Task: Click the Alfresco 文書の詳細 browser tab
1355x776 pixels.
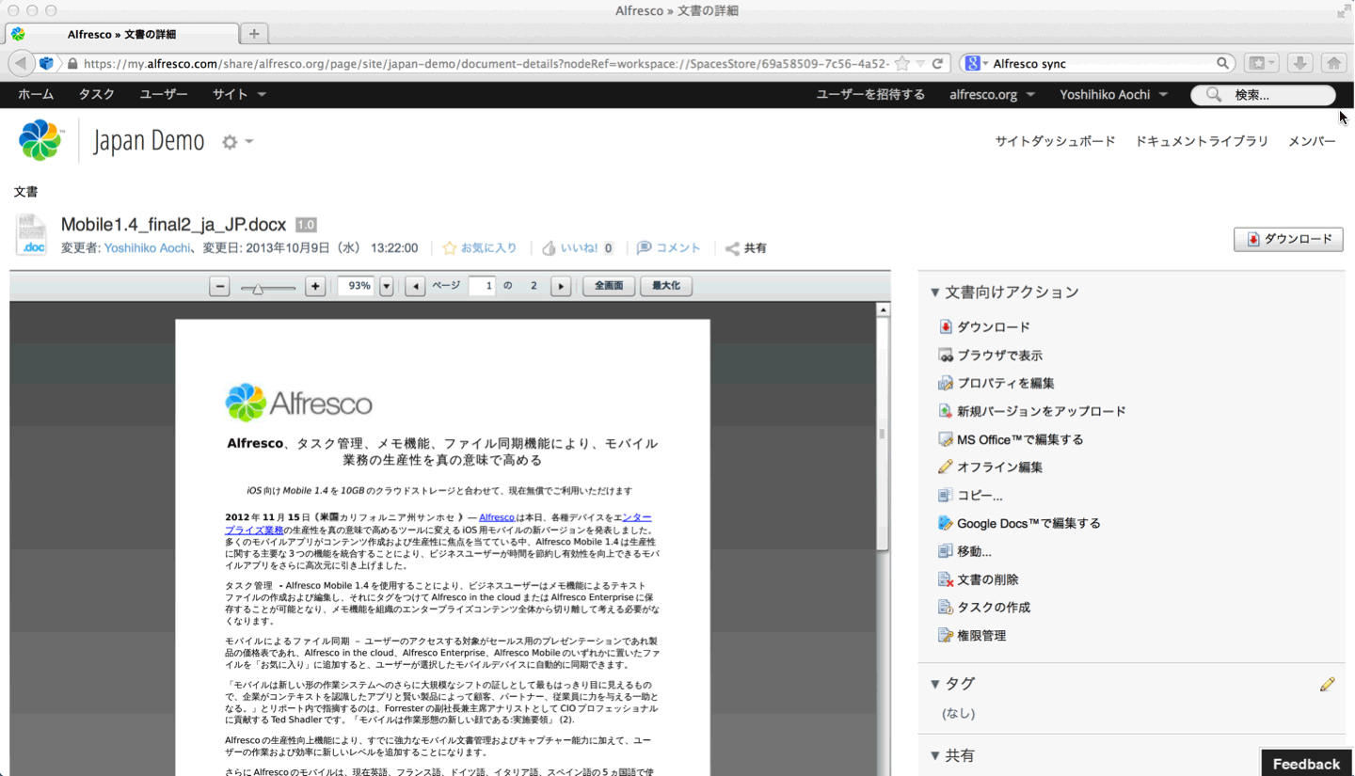Action: pos(121,34)
